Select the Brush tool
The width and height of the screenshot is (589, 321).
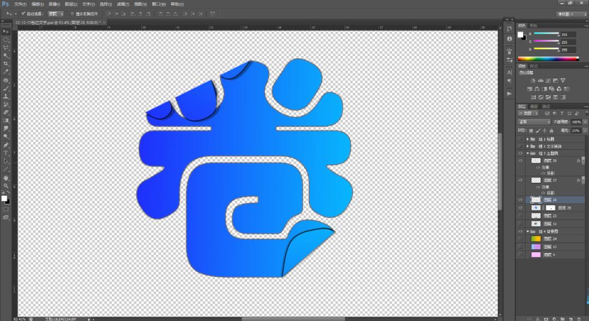coord(5,88)
